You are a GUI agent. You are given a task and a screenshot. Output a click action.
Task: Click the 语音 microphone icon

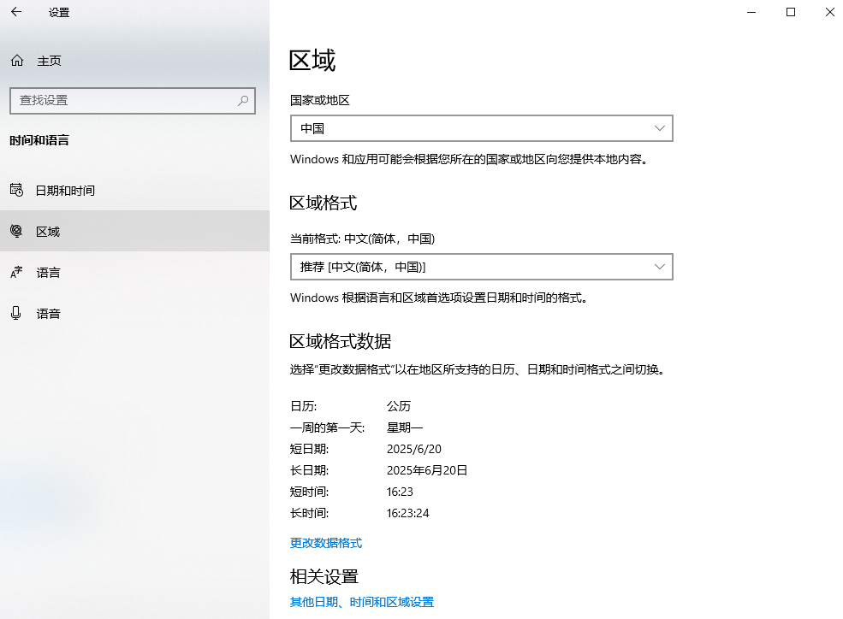17,313
